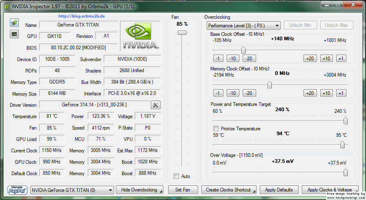This screenshot has width=366, height=200.
Task: Click Apply Clocks & Voltage button
Action: tap(330, 190)
